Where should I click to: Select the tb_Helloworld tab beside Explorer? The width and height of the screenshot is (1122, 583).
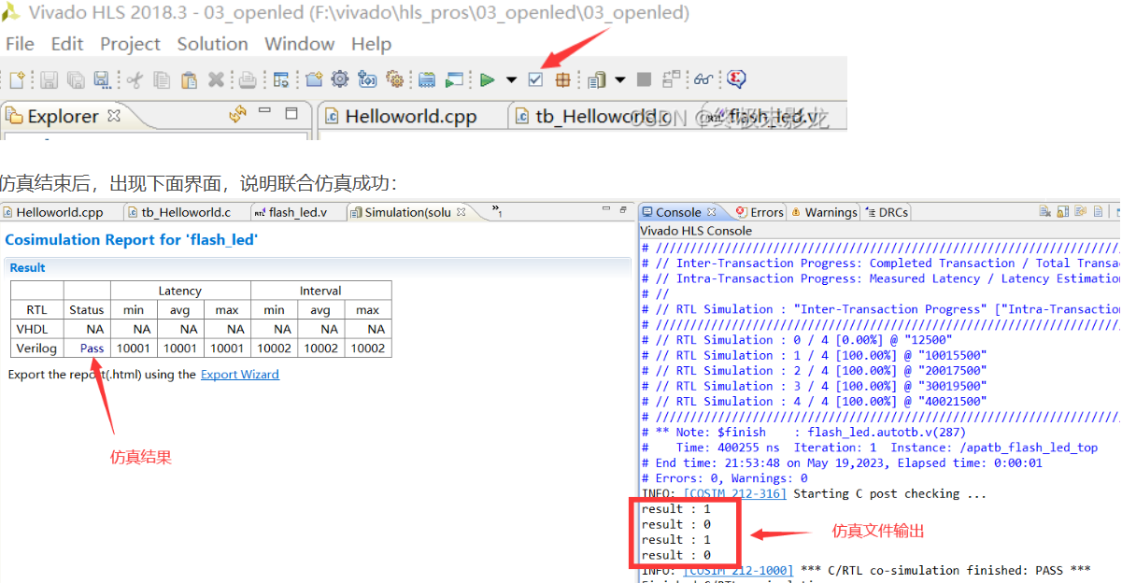[592, 117]
